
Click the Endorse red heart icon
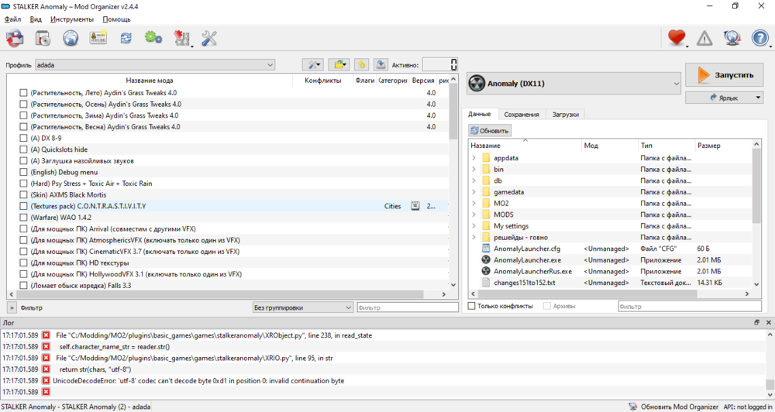click(x=677, y=38)
